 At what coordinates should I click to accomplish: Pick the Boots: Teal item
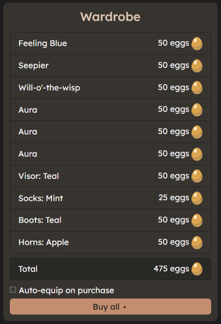pyautogui.click(x=110, y=220)
